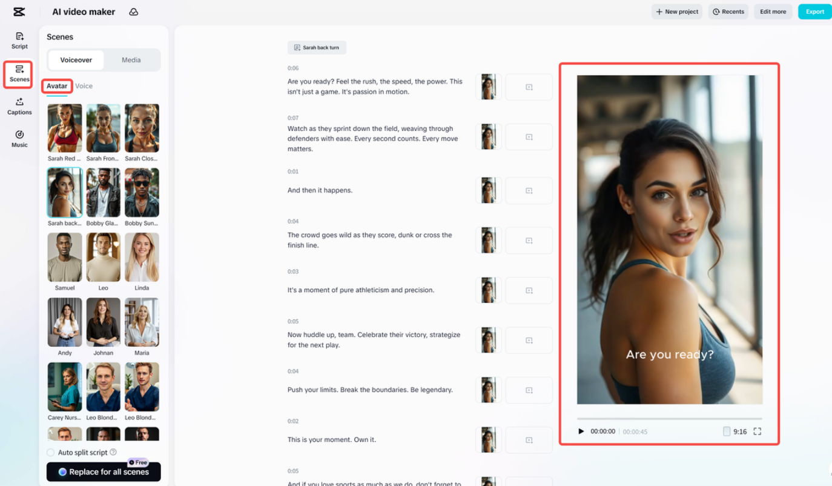
Task: Click Replace for all scenes
Action: (103, 471)
